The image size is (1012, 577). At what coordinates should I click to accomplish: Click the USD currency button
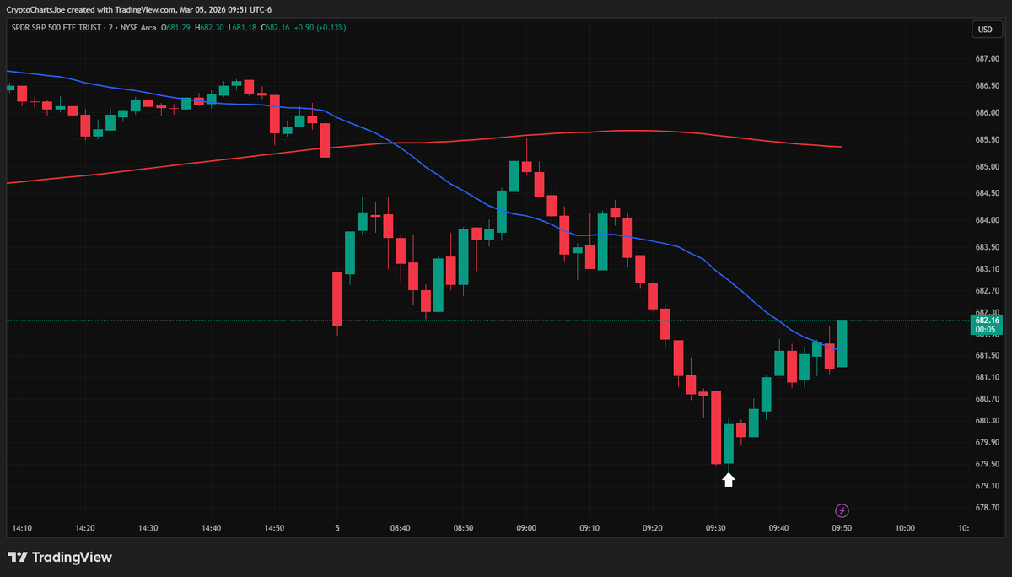tap(984, 29)
